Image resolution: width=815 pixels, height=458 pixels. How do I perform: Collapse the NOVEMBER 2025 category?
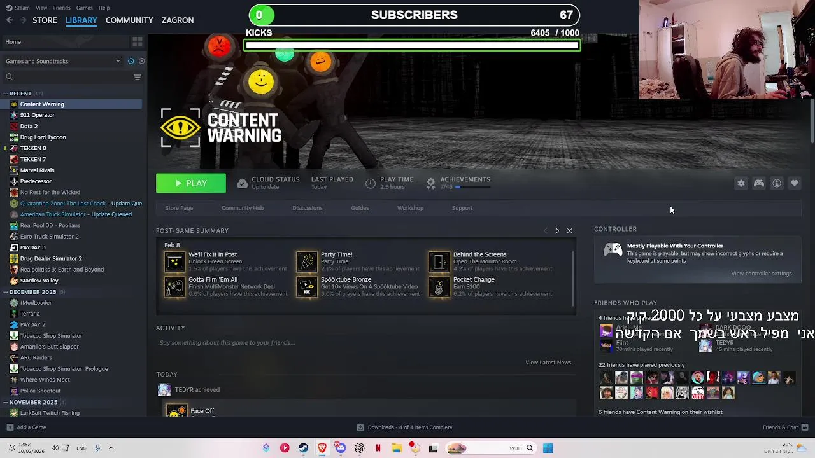[5, 402]
